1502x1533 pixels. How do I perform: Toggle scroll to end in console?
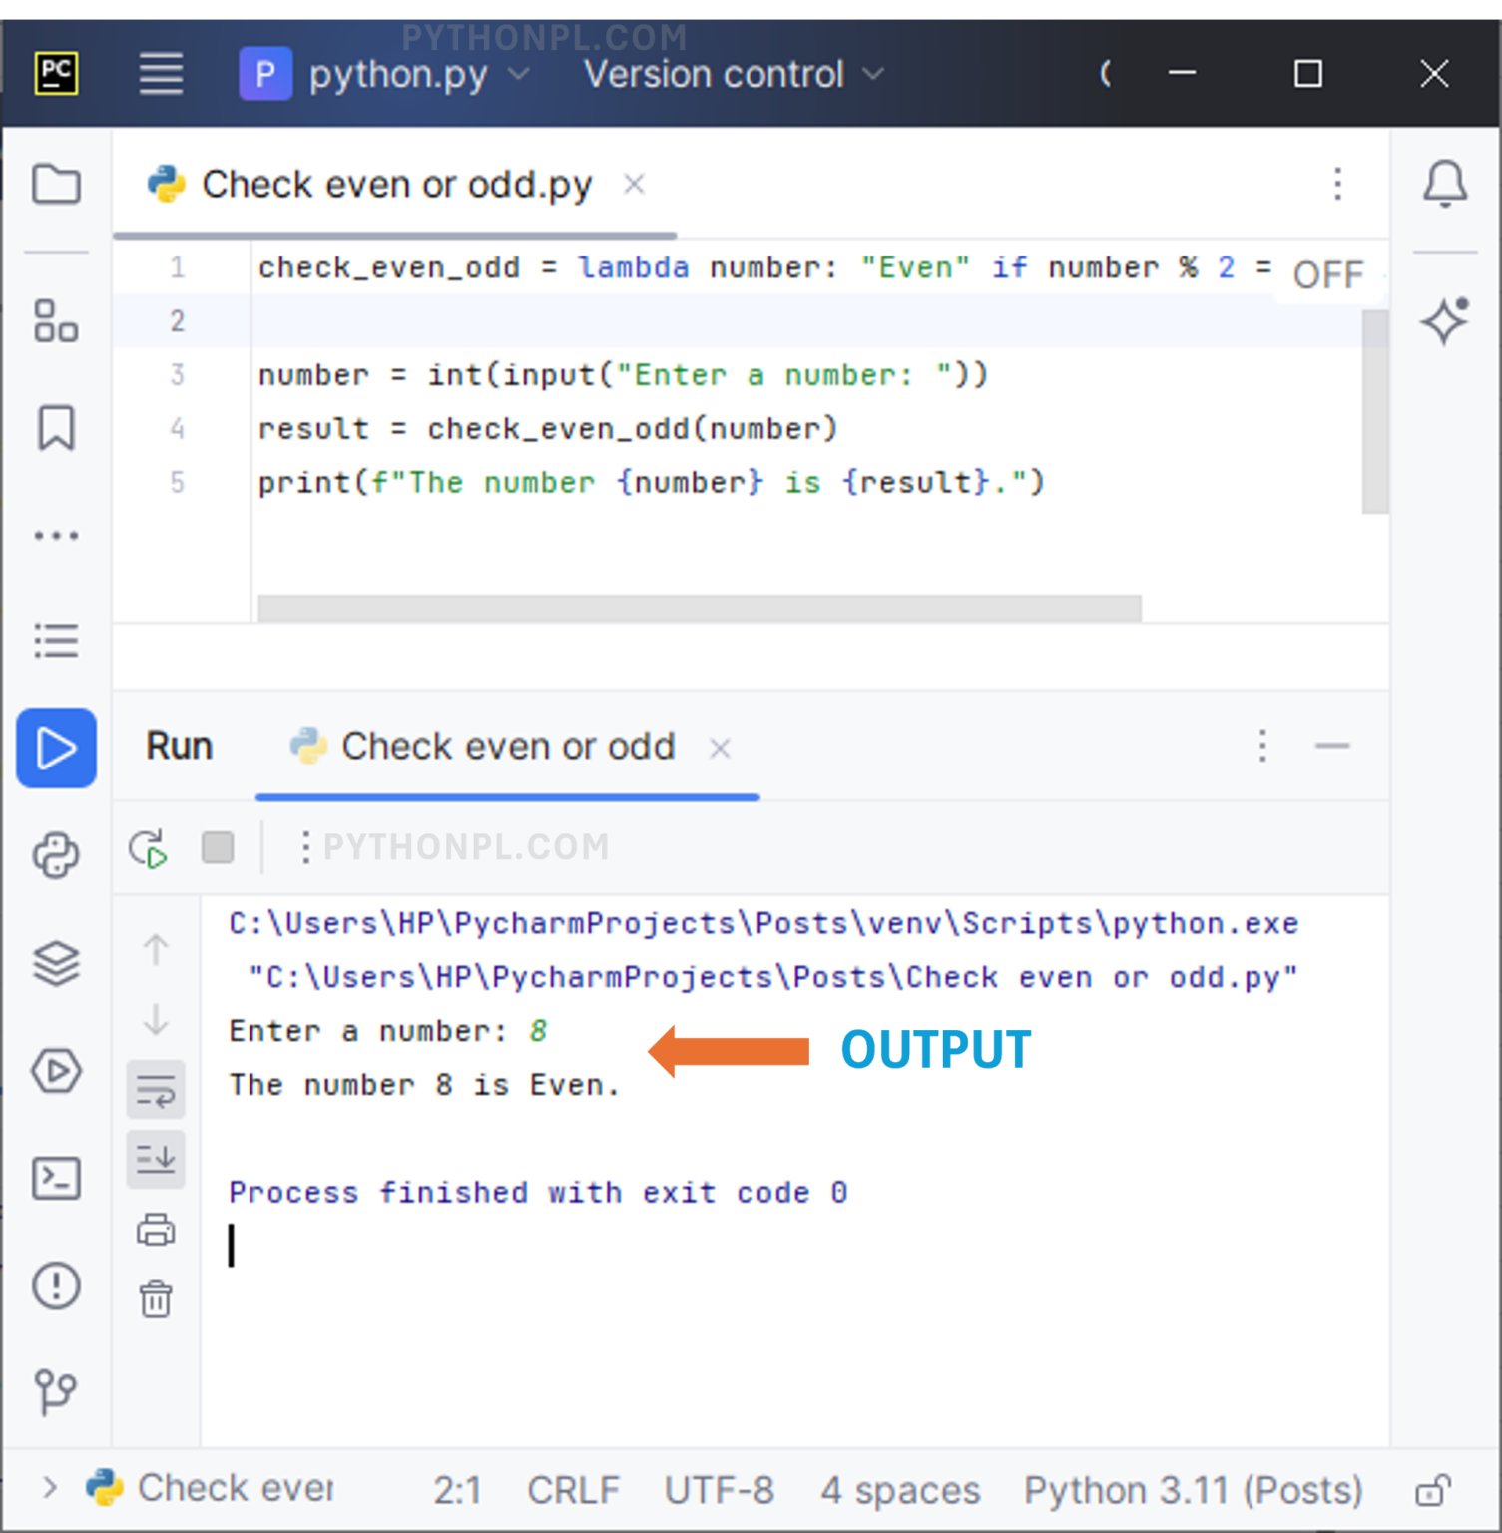[156, 1159]
